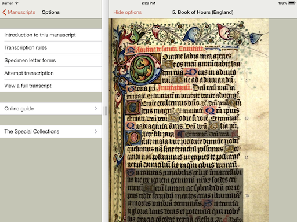Viewport: 297px width, 222px height.
Task: Tap the battery icon in status bar
Action: (292, 3)
